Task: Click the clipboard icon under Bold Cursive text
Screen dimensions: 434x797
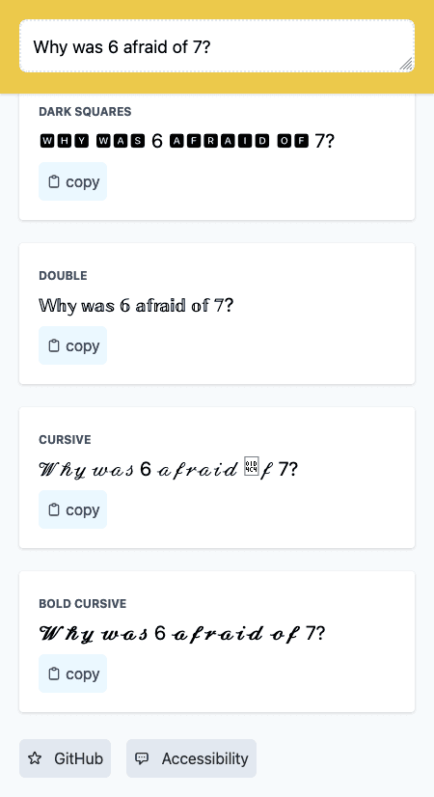Action: (x=54, y=674)
